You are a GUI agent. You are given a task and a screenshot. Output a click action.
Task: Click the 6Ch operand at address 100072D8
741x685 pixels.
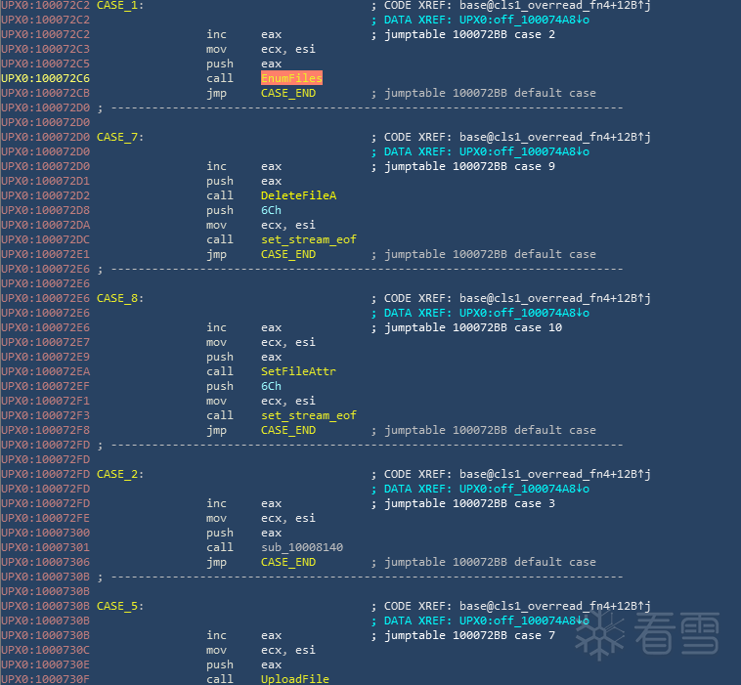click(271, 210)
